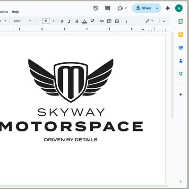This screenshot has height=189, width=189.
Task: Click the font size field showing 11
Action: click(x=46, y=21)
